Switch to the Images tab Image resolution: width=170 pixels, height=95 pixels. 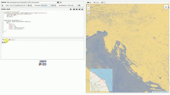click(96, 3)
